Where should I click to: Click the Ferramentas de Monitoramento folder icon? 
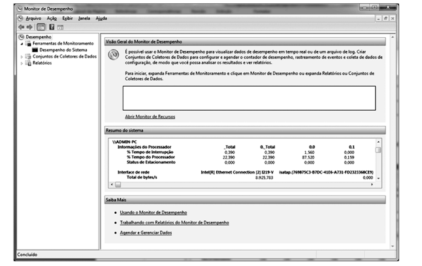point(28,44)
